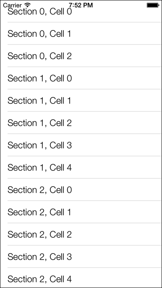Screen dimensions: 162x288
Task: Click the text label 'Section 1, Cell 3'
Action: point(40,145)
